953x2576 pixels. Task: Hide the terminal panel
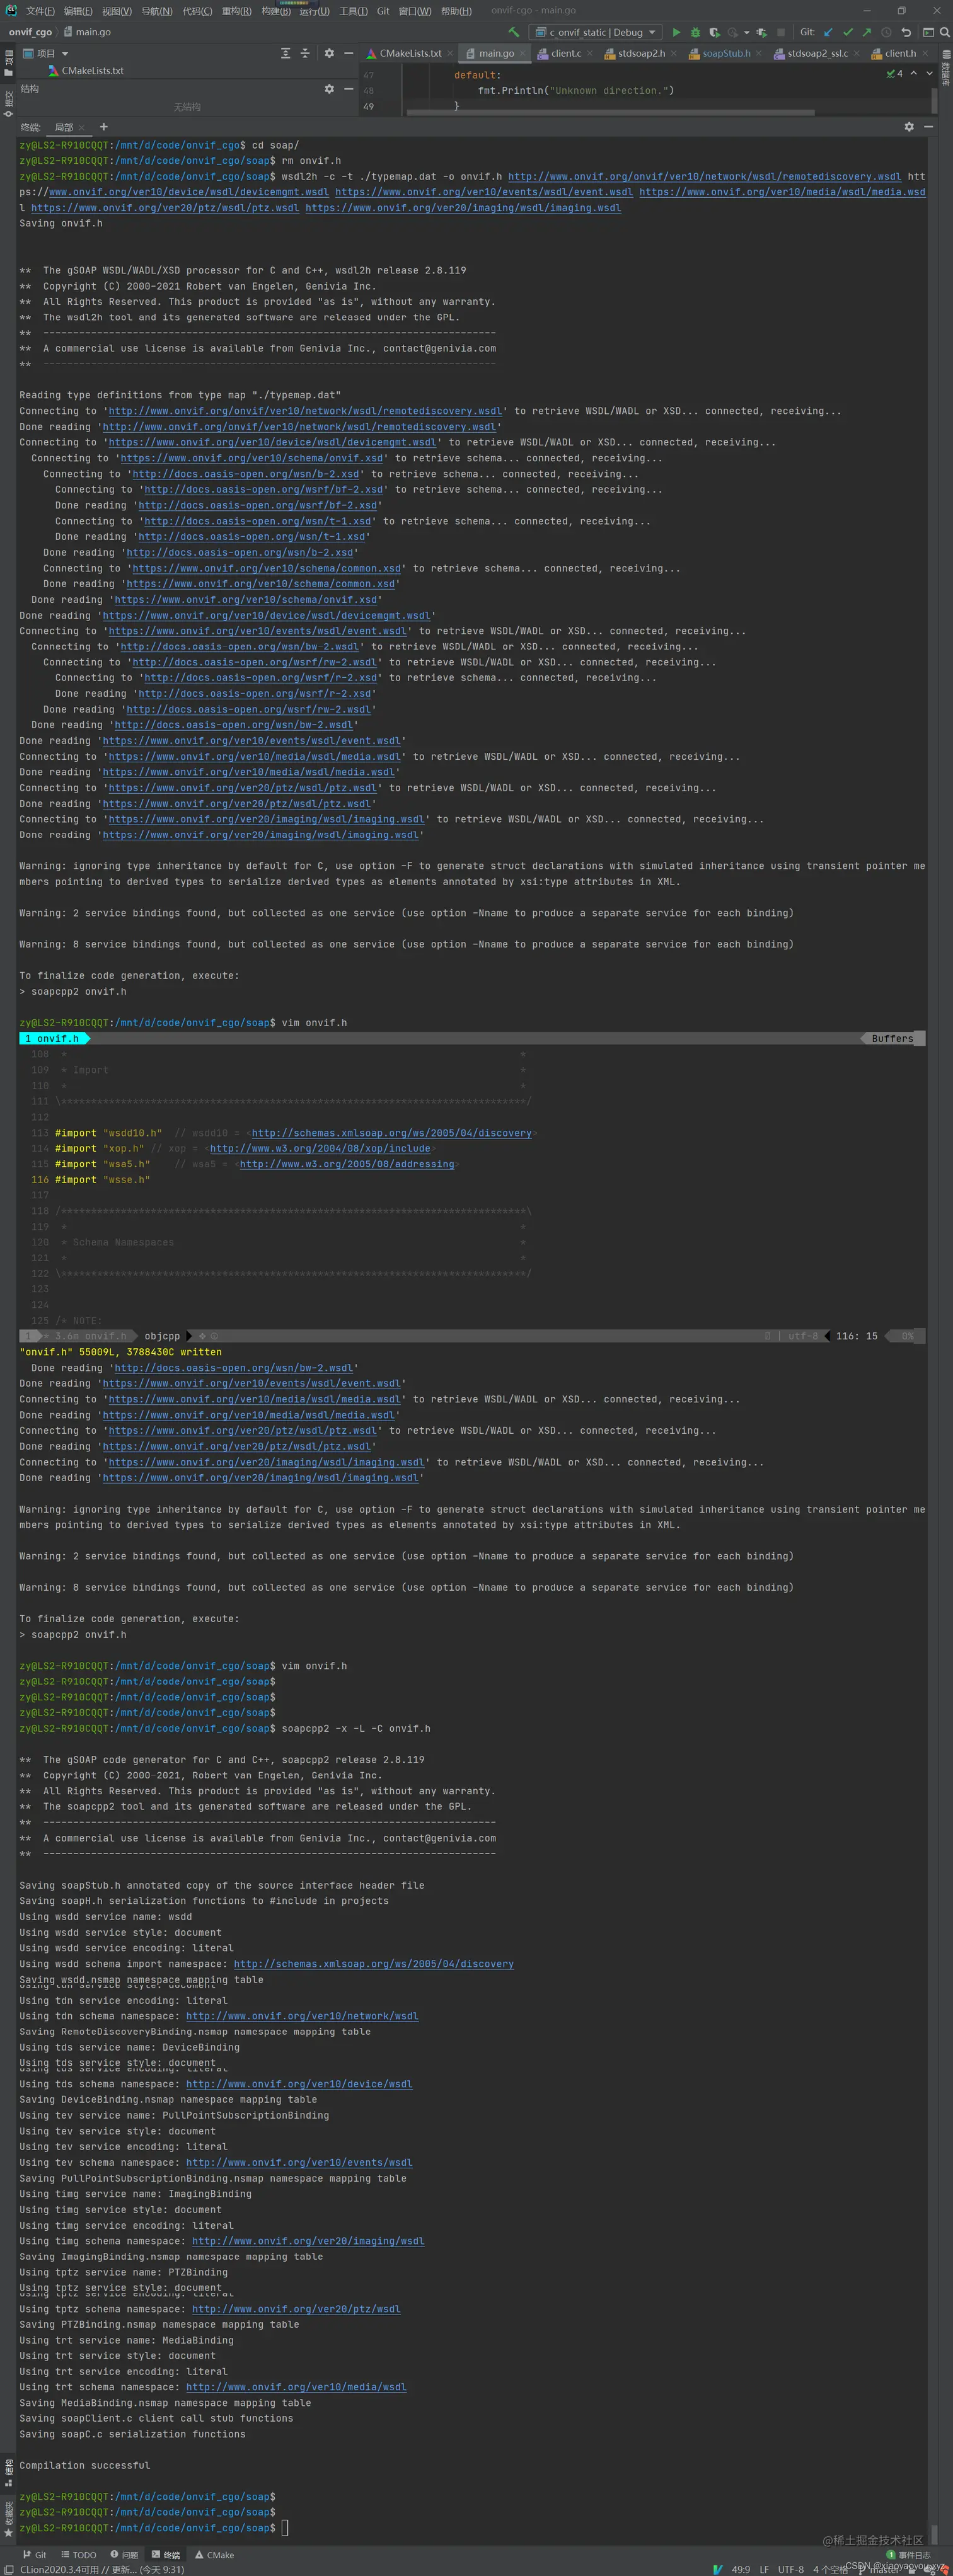click(x=928, y=127)
